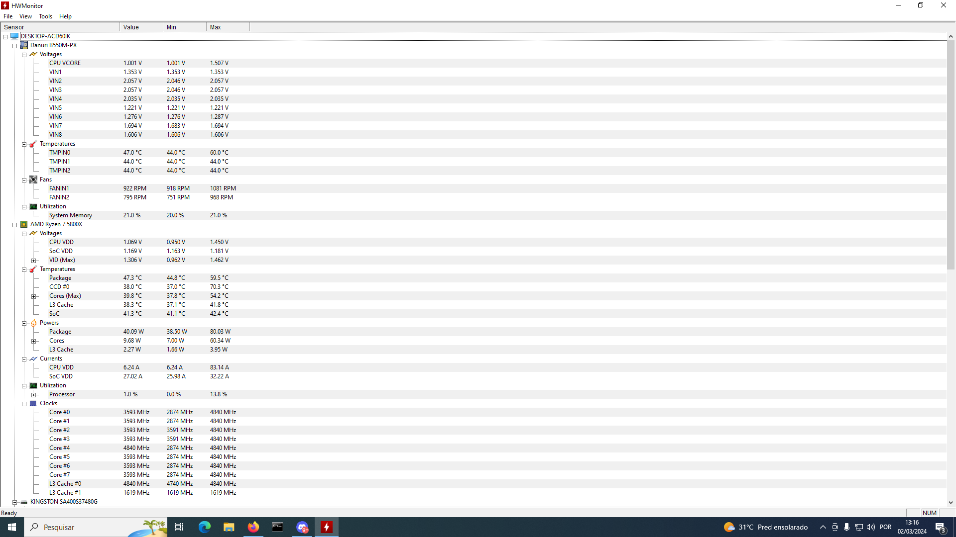Collapse the Fans group
The image size is (956, 537).
pos(24,180)
